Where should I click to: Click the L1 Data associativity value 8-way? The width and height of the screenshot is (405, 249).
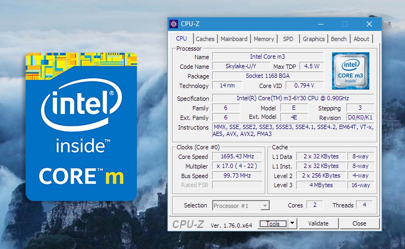[x=361, y=156]
